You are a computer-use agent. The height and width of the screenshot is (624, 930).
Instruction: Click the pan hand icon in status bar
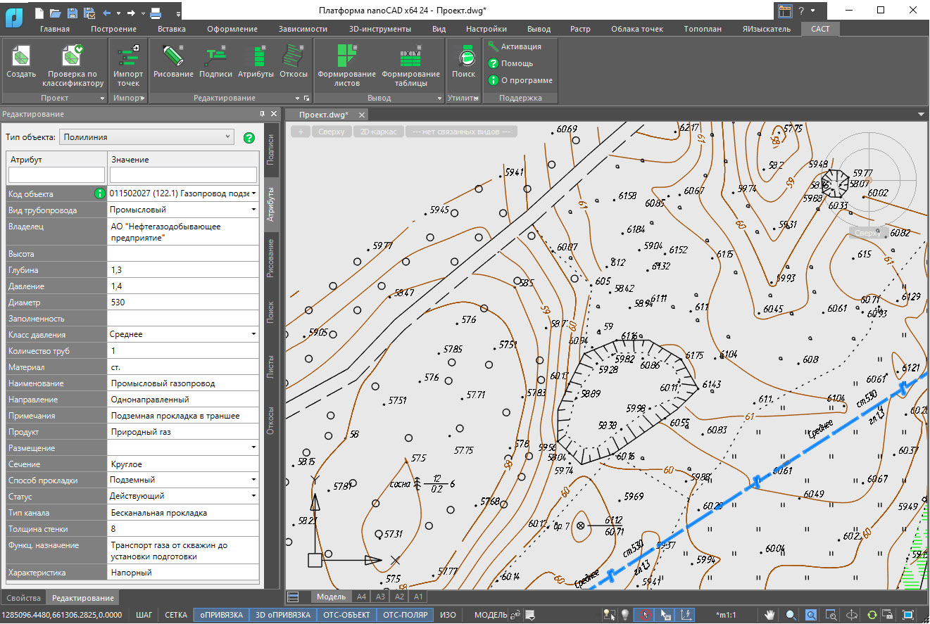pos(771,615)
